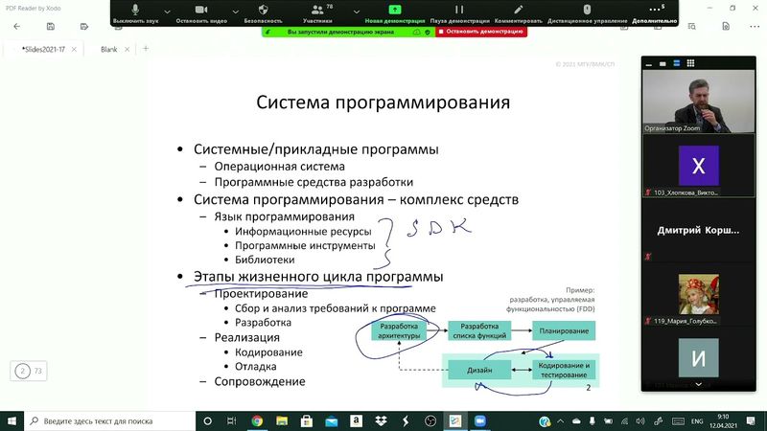Minimize Zoom video panel via dash icon
767x431 pixels.
[x=649, y=63]
